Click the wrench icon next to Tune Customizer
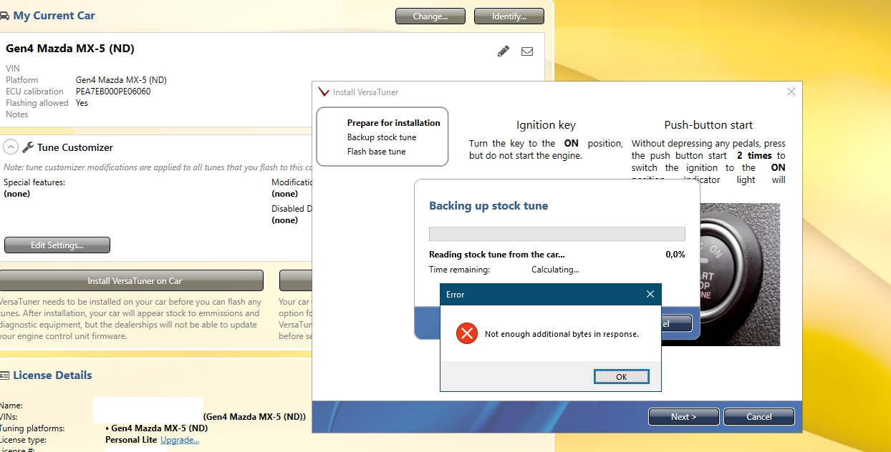 point(28,147)
